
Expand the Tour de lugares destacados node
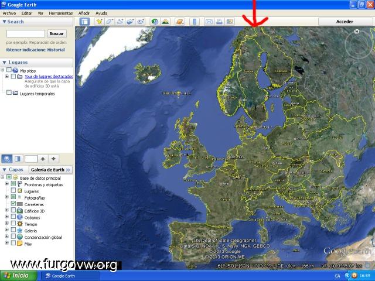(6, 76)
